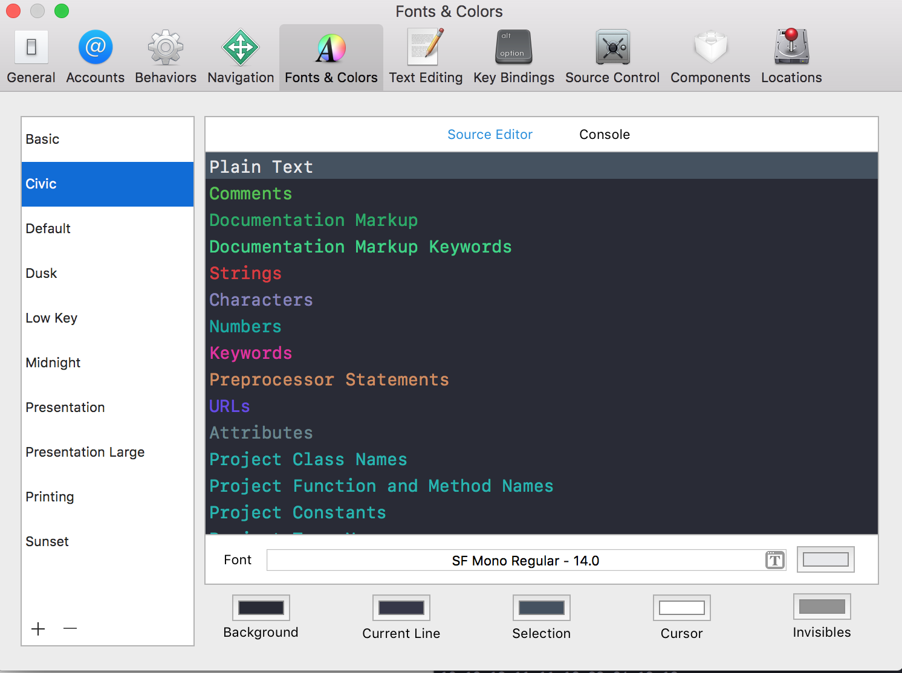Open the Background color well
The width and height of the screenshot is (902, 673).
[261, 608]
